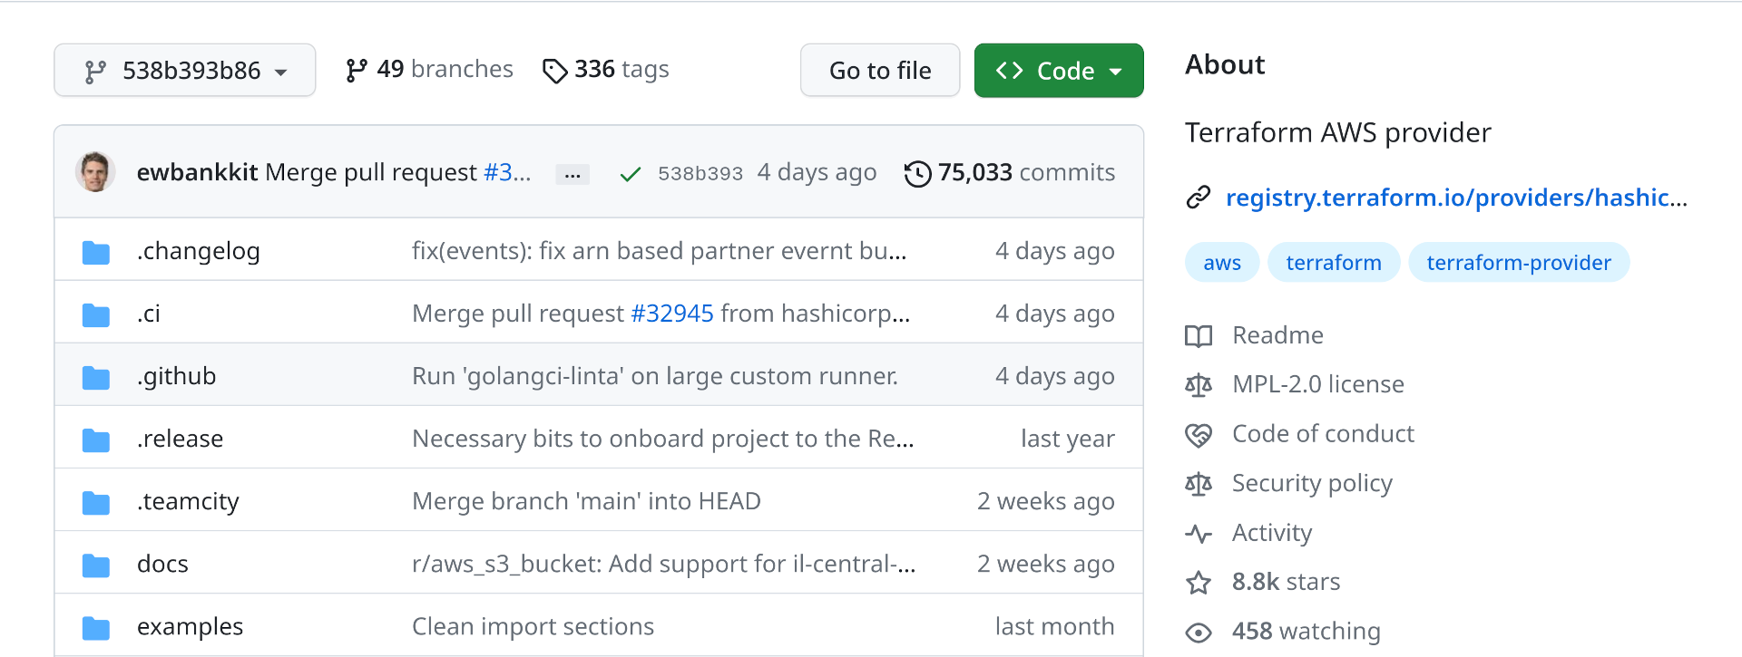The image size is (1742, 657).
Task: Click the examples folder icon
Action: pos(96,627)
